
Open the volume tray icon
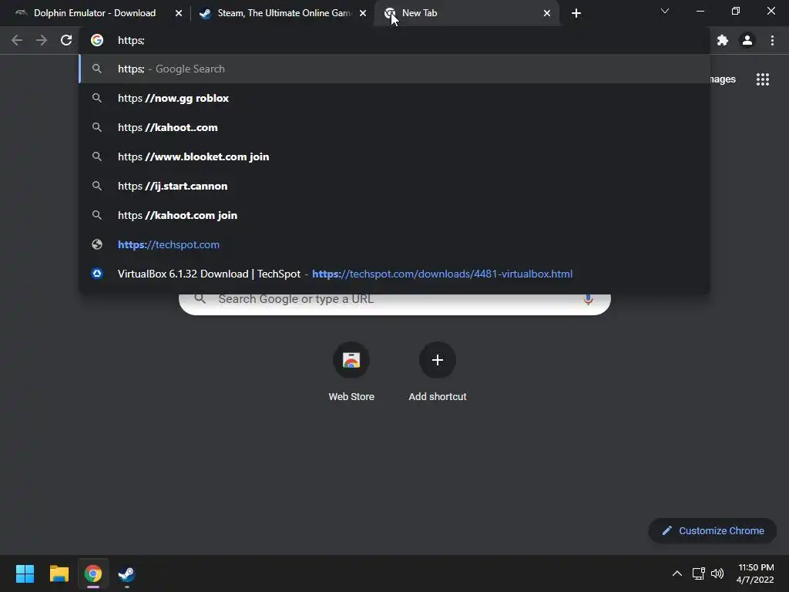click(717, 573)
